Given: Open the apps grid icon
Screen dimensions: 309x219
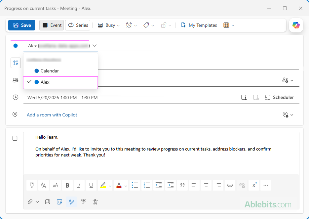Looking at the screenshot, I should pyautogui.click(x=226, y=25).
